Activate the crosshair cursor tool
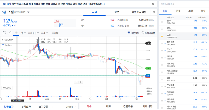Screen dimensions: 209x110 click(16, 33)
